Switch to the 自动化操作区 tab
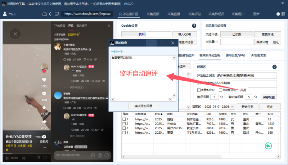The width and height of the screenshot is (288, 165). coord(129,14)
